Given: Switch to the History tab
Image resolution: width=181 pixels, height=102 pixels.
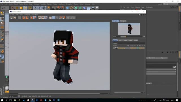Looking at the screenshot, I should click(115, 40).
